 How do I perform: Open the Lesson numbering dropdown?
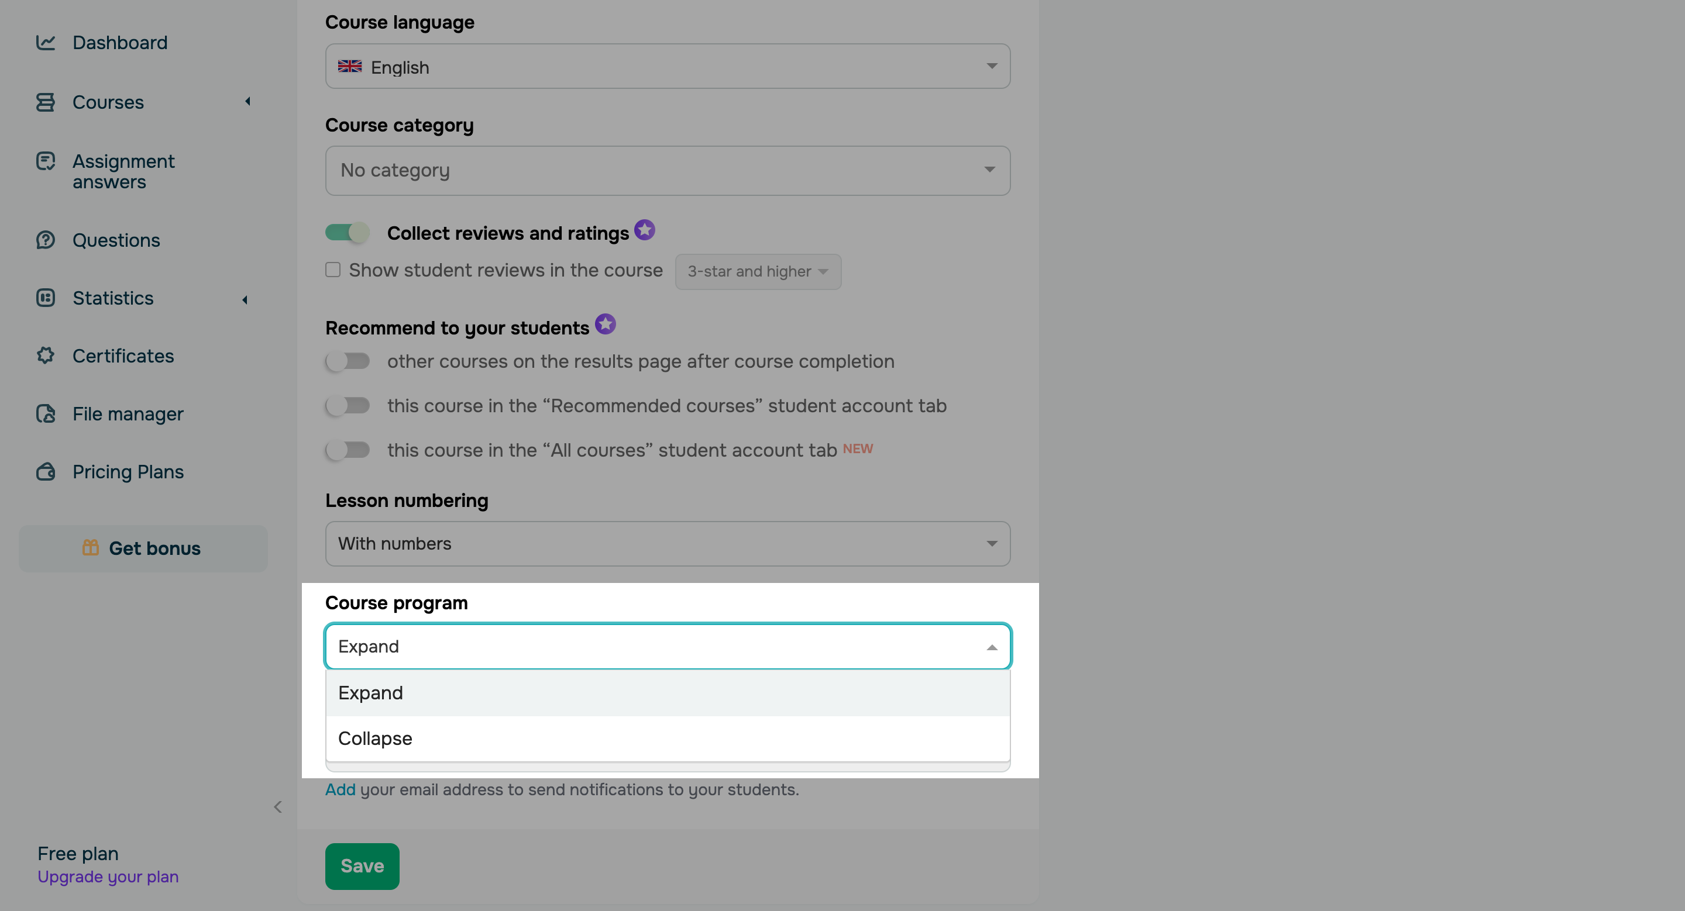(667, 544)
